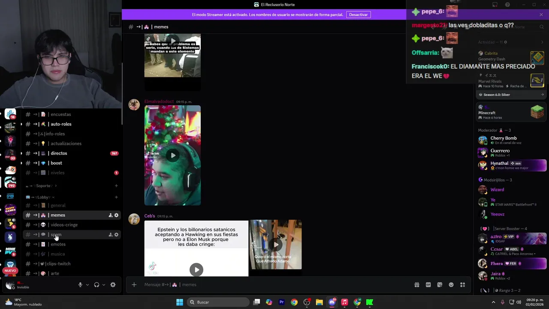
Task: Open File Explorer from taskbar
Action: 319,302
